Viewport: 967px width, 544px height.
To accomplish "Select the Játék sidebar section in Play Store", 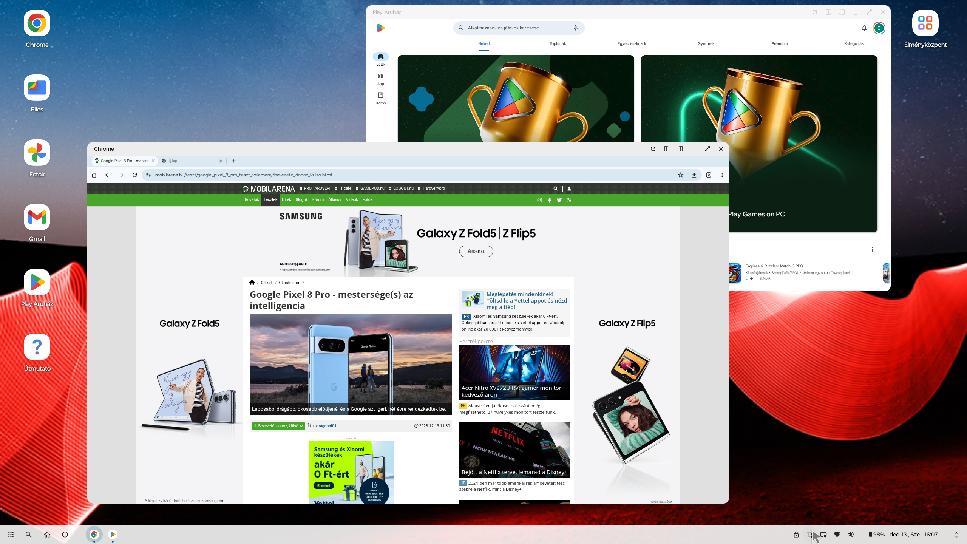I will [x=381, y=60].
